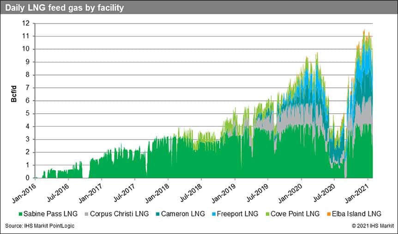
Task: Click the 'Jul-2017' x-axis label
Action: [125, 193]
